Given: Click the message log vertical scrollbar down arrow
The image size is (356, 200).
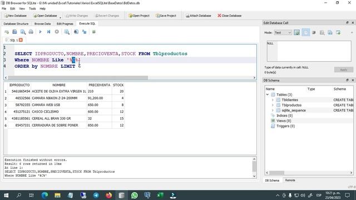Looking at the screenshot, I should (254, 176).
